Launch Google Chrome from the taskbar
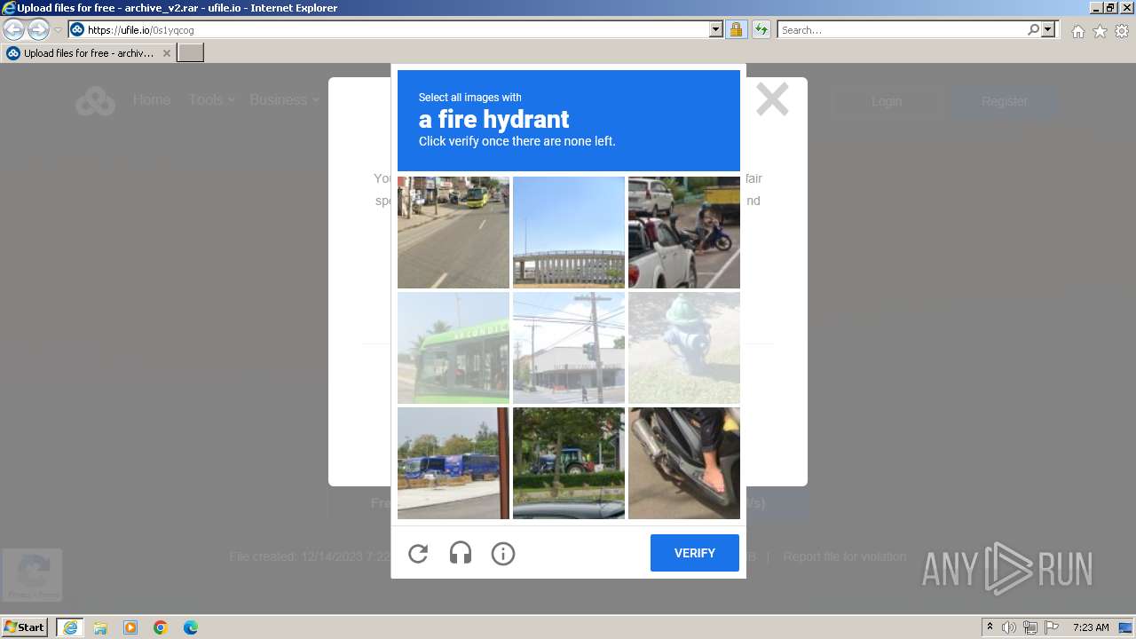The height and width of the screenshot is (639, 1136). tap(161, 627)
